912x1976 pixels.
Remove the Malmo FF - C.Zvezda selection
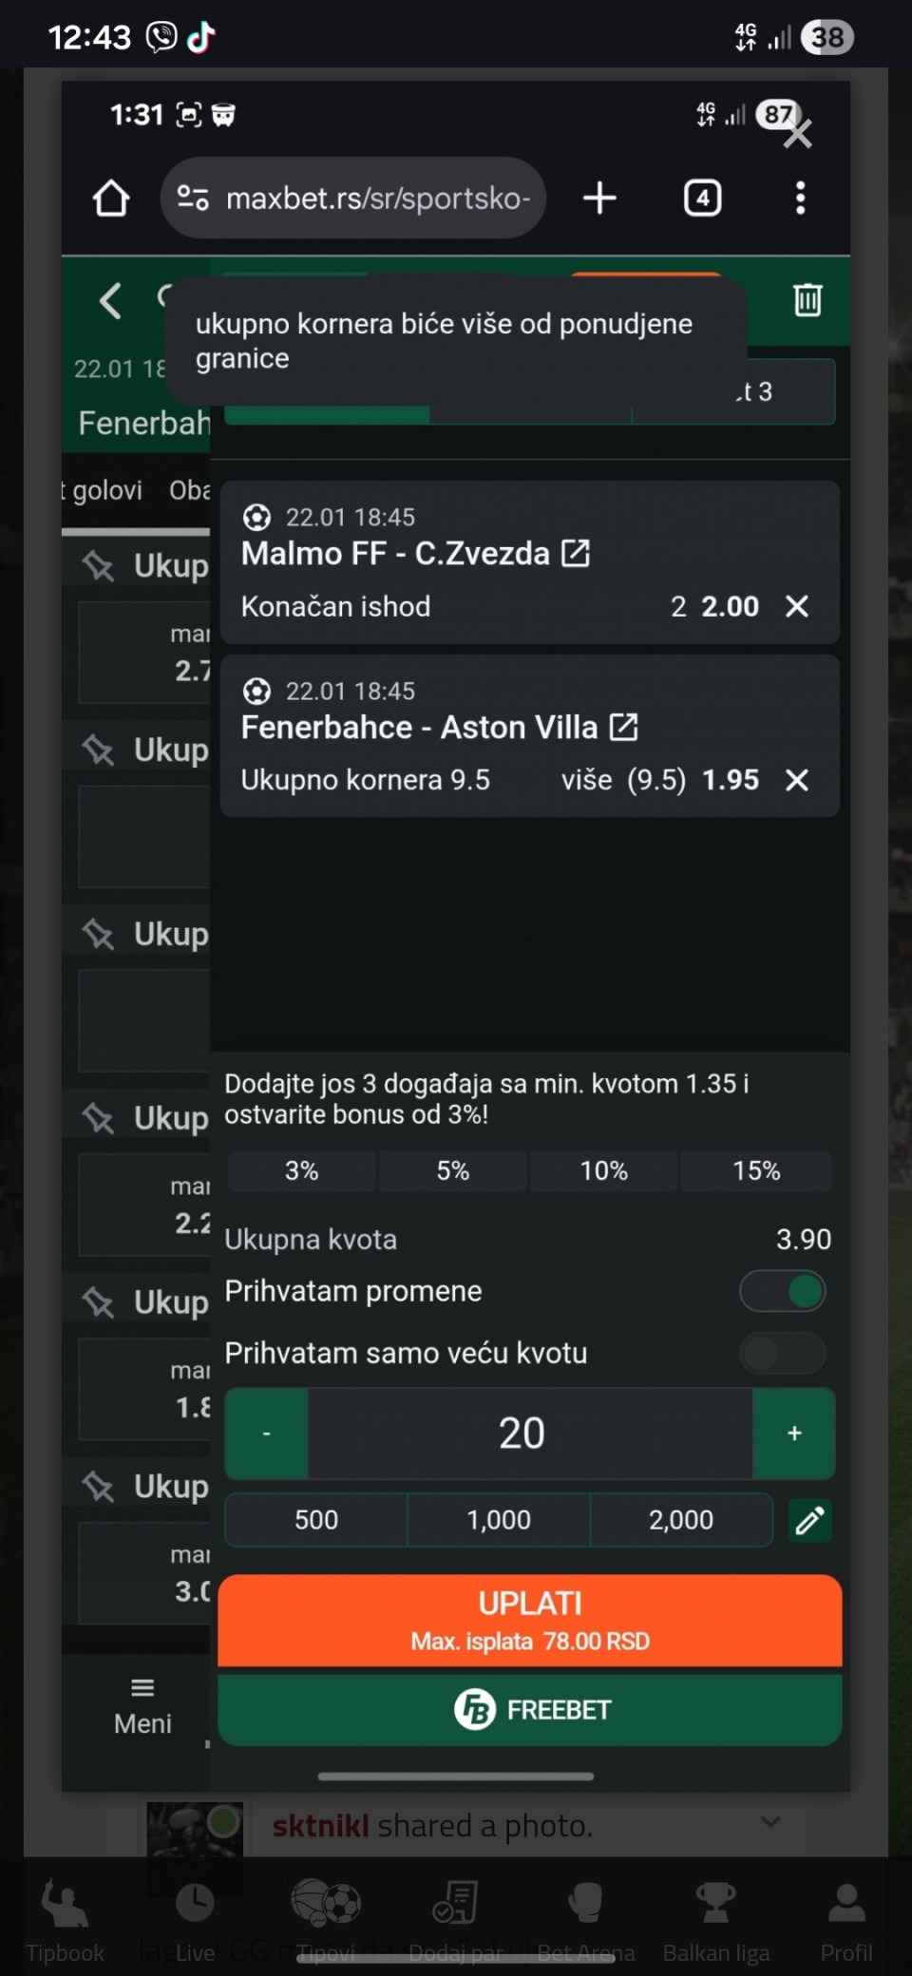[x=797, y=606]
